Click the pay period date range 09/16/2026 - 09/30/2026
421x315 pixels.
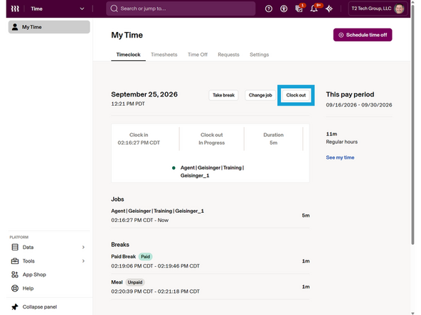click(359, 105)
